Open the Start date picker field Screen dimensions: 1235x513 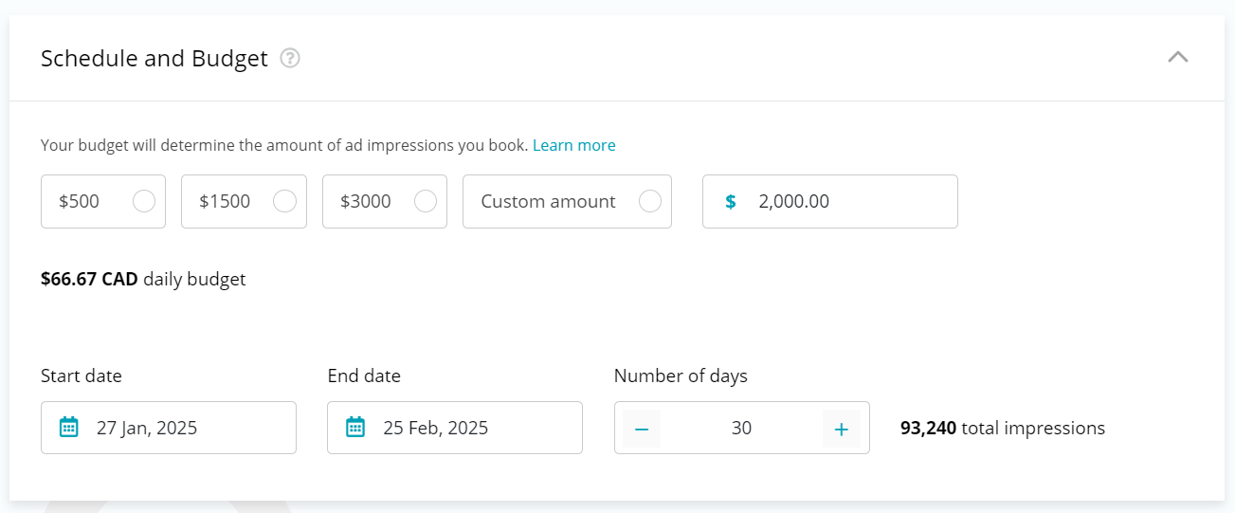pos(169,428)
